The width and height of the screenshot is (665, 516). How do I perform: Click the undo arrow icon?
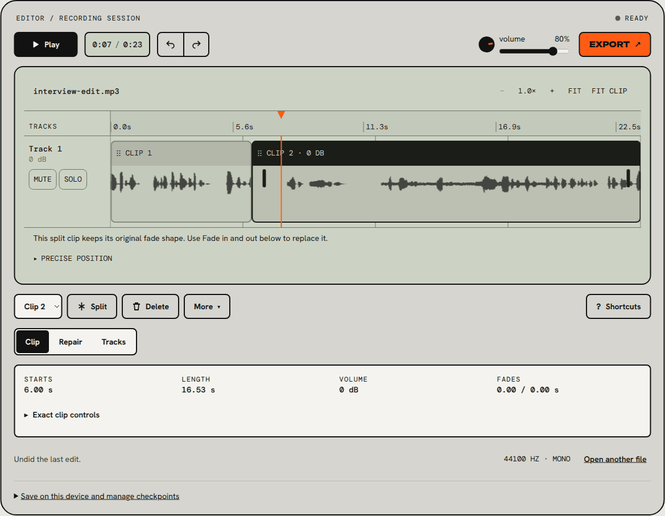click(x=171, y=44)
